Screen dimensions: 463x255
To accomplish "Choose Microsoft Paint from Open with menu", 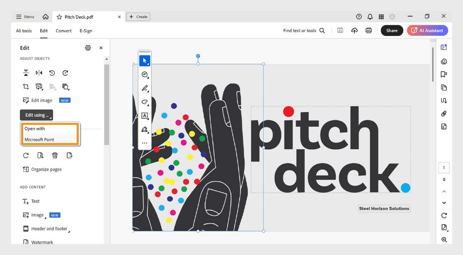I will pyautogui.click(x=40, y=139).
